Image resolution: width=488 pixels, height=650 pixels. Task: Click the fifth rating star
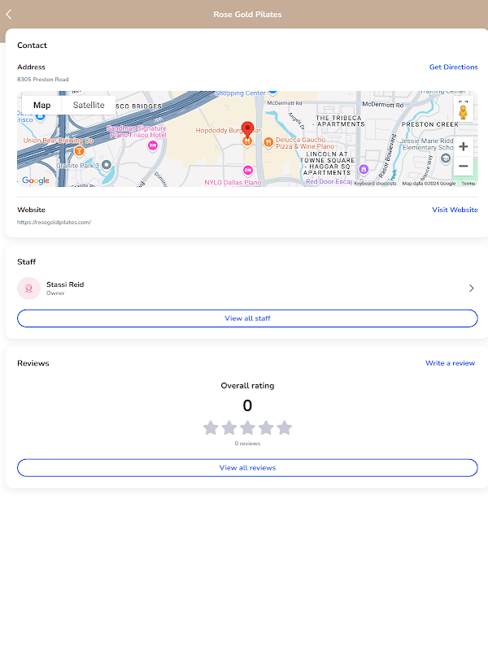284,427
